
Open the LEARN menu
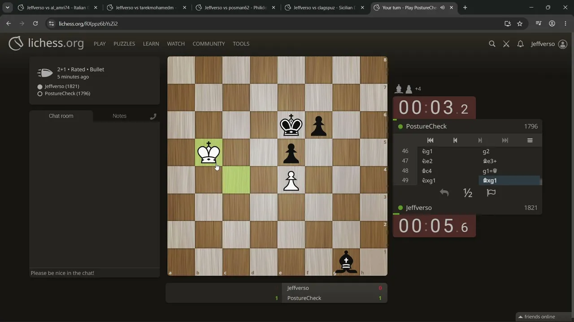(151, 44)
